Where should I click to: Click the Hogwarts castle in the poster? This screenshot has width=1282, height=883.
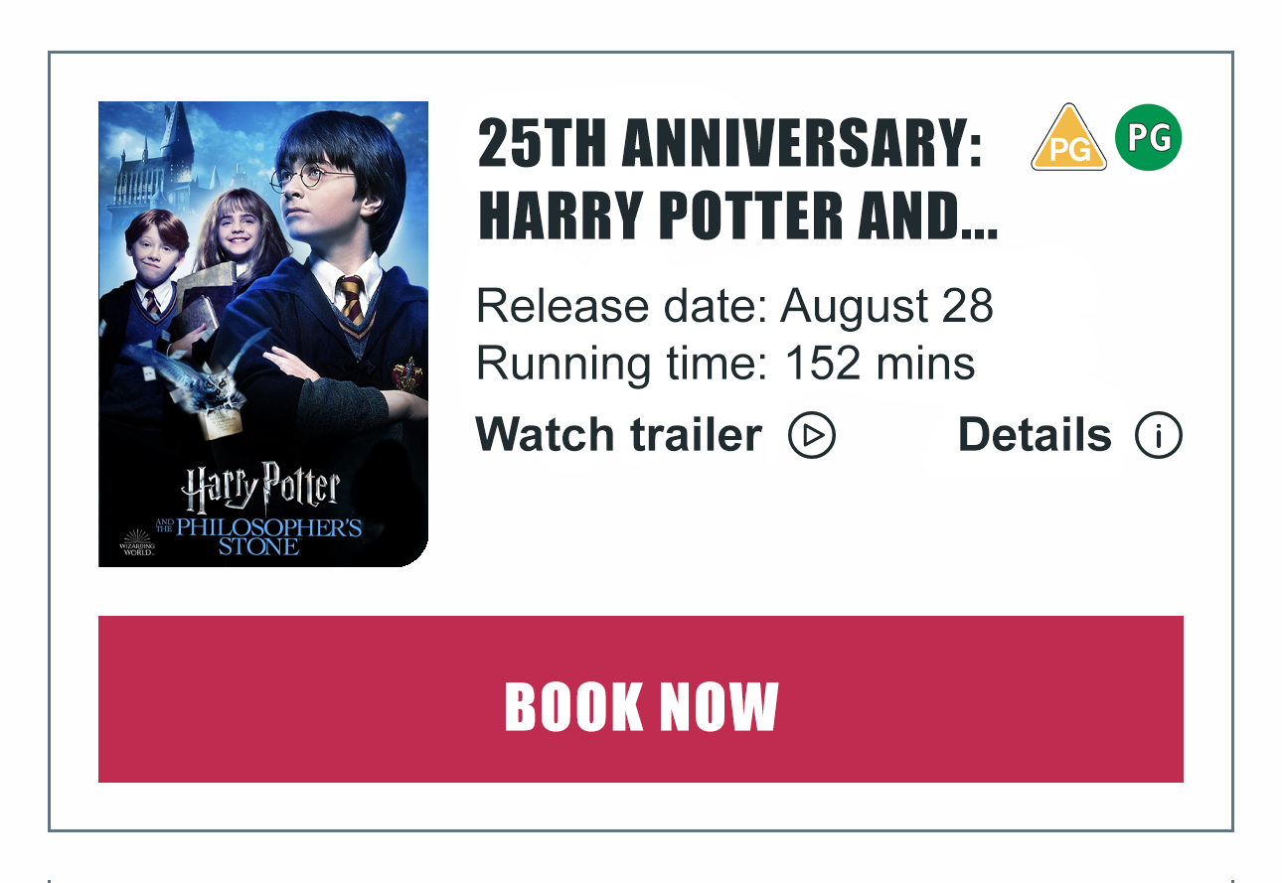159,159
